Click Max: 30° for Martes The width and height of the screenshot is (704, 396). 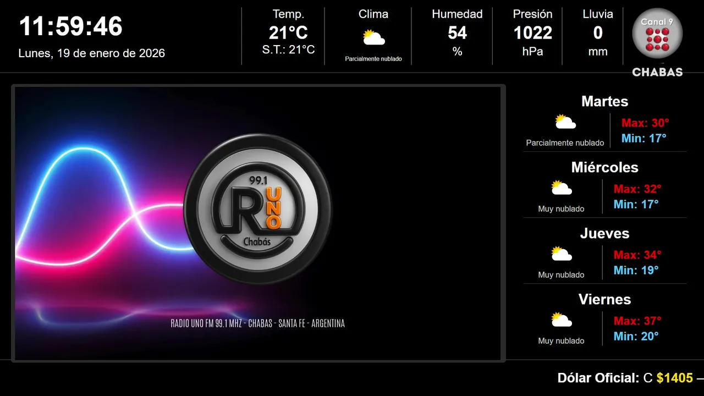click(x=645, y=123)
